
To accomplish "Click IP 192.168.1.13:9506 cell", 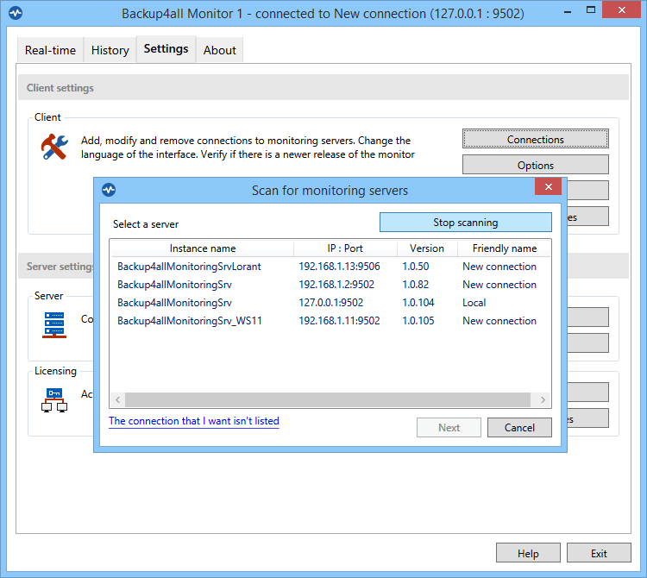I will pos(339,267).
